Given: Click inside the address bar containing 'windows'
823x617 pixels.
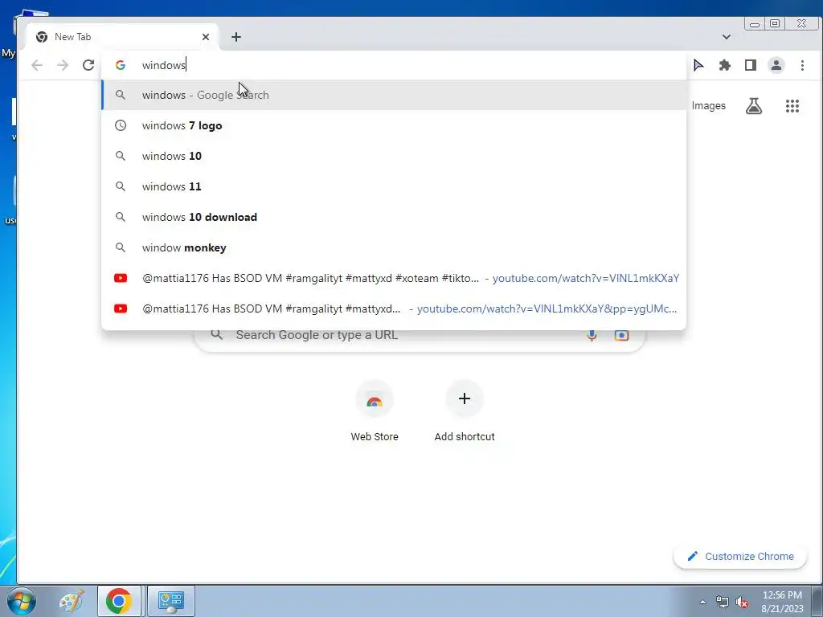Looking at the screenshot, I should [394, 65].
